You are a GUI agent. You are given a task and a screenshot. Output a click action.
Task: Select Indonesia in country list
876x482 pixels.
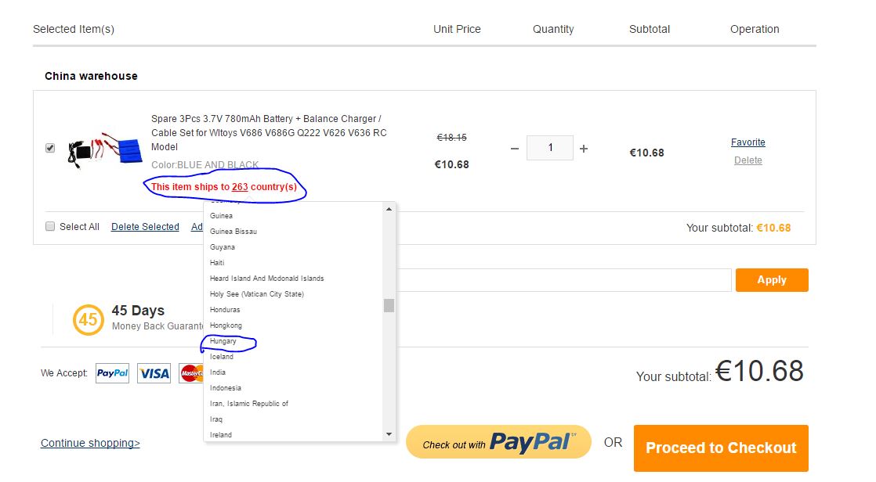[x=225, y=388]
